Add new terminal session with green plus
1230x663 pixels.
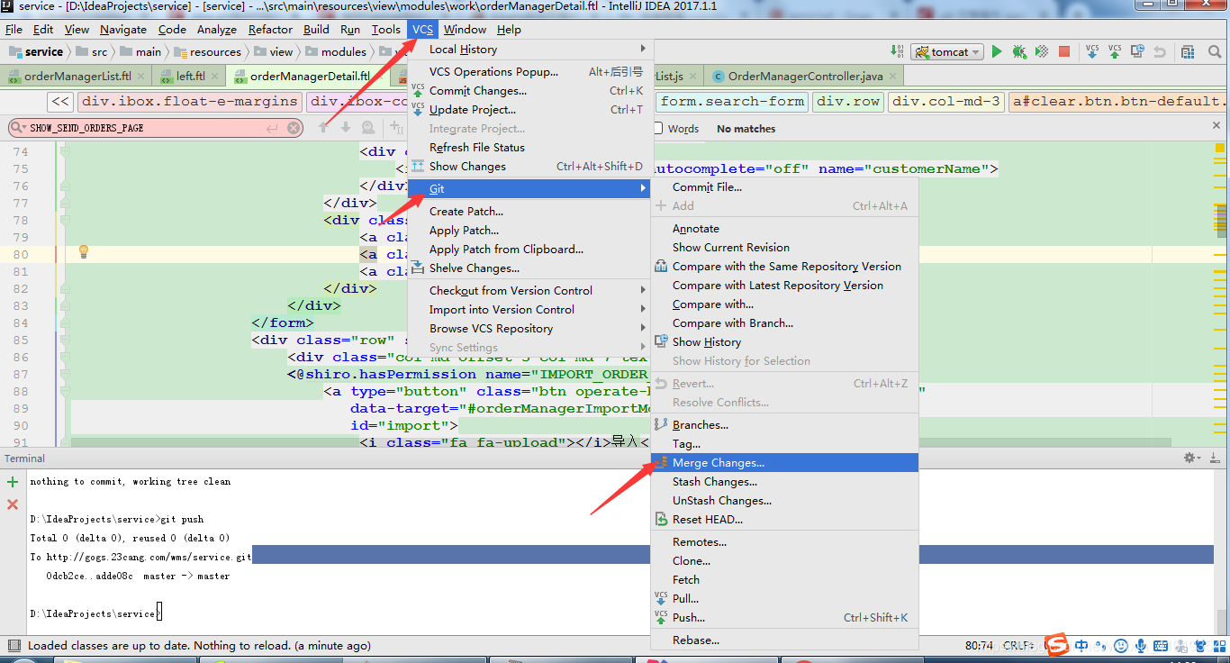tap(13, 482)
